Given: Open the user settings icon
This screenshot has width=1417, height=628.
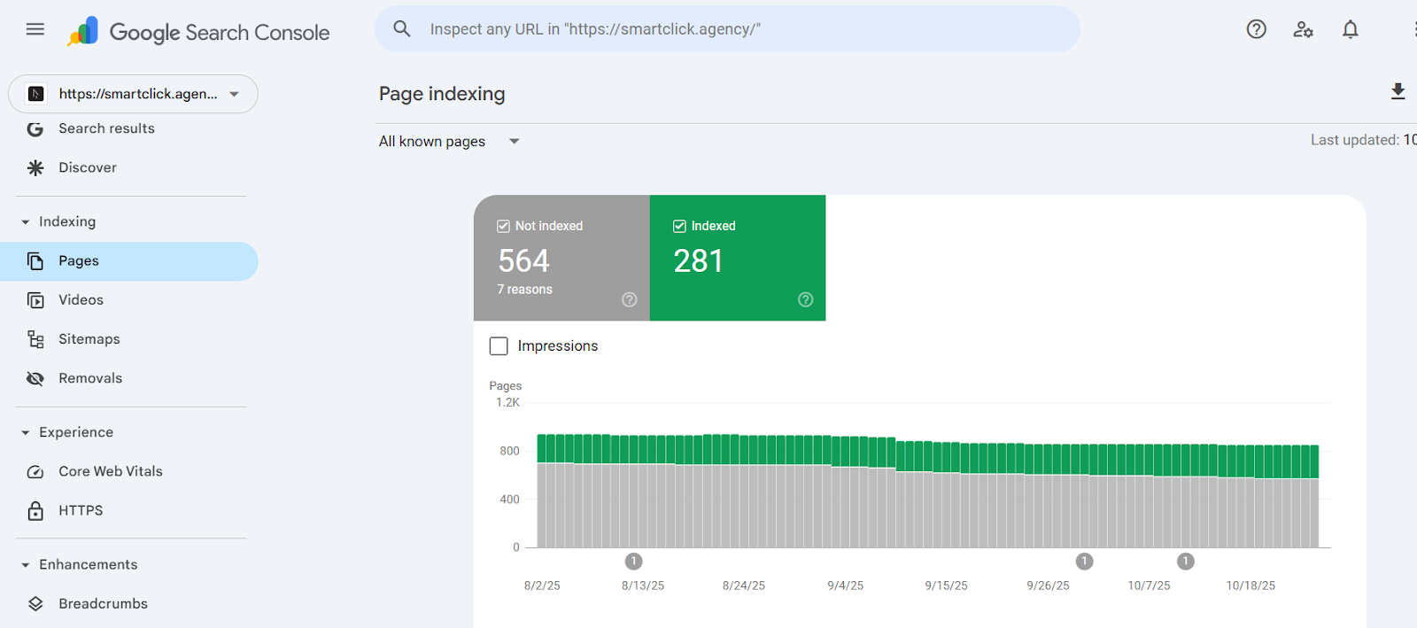Looking at the screenshot, I should click(1303, 29).
